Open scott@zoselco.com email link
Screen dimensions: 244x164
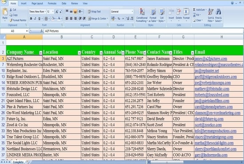(208, 125)
